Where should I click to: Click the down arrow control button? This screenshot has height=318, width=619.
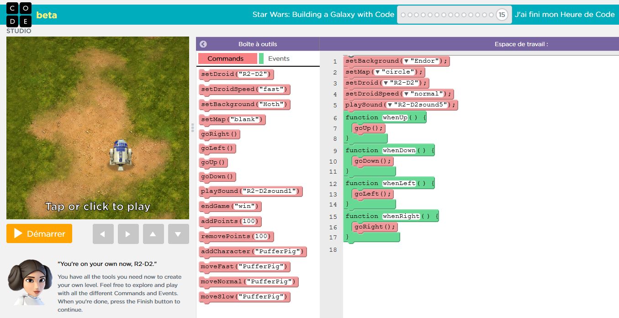pyautogui.click(x=178, y=234)
